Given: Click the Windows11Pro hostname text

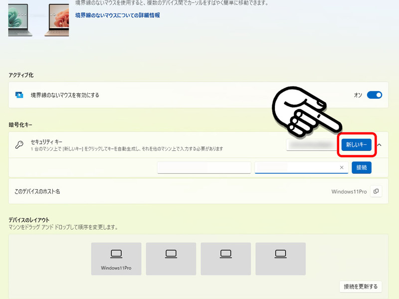Looking at the screenshot, I should [349, 191].
